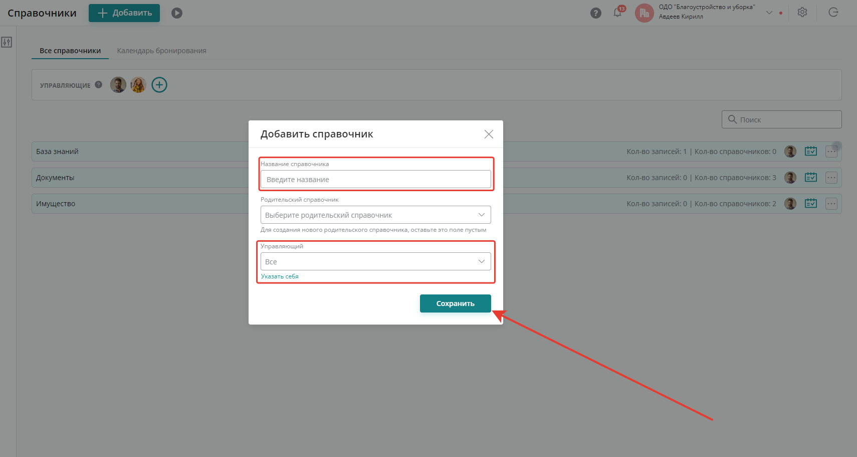Click the Сохранить button
This screenshot has height=457, width=857.
[456, 303]
